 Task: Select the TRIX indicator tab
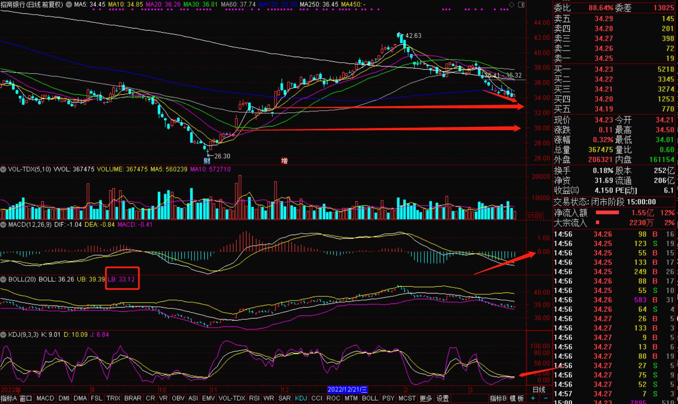point(113,399)
